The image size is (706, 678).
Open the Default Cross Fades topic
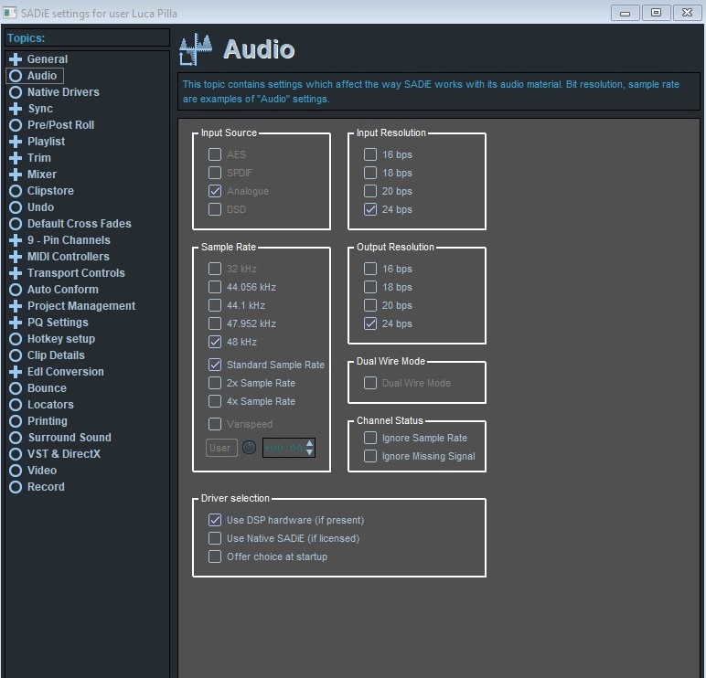(80, 224)
